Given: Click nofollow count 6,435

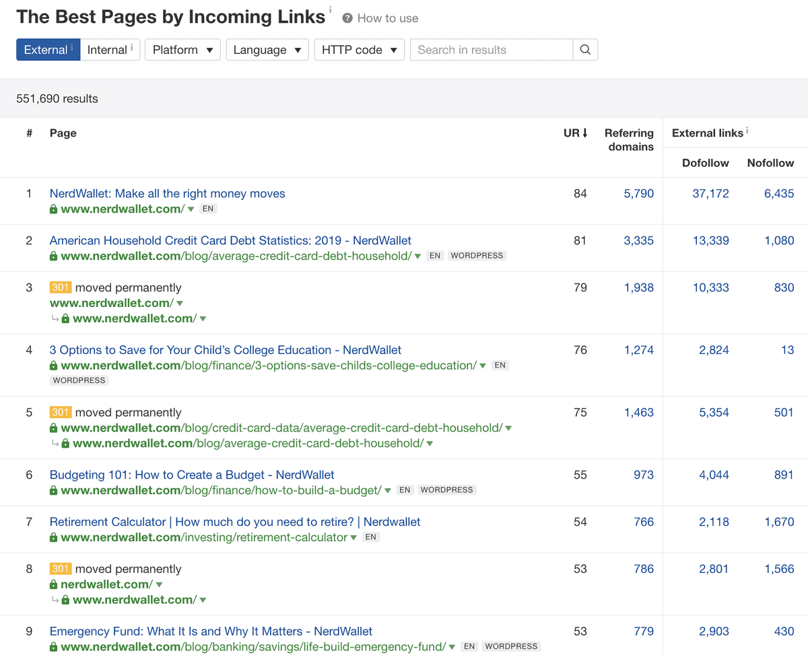Looking at the screenshot, I should pyautogui.click(x=780, y=193).
